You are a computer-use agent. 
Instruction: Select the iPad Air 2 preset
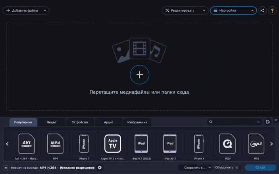[x=170, y=144]
